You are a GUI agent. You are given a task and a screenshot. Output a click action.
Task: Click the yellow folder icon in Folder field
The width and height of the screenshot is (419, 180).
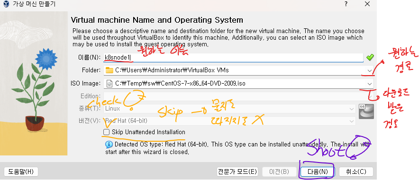click(x=109, y=70)
